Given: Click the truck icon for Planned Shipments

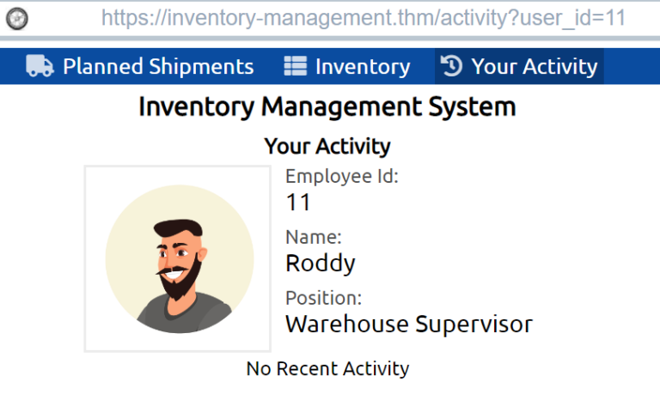Looking at the screenshot, I should click(40, 66).
